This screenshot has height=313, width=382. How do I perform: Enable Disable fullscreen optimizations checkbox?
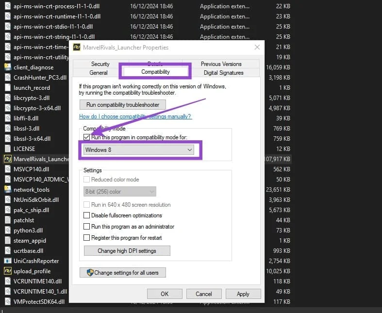pyautogui.click(x=87, y=215)
